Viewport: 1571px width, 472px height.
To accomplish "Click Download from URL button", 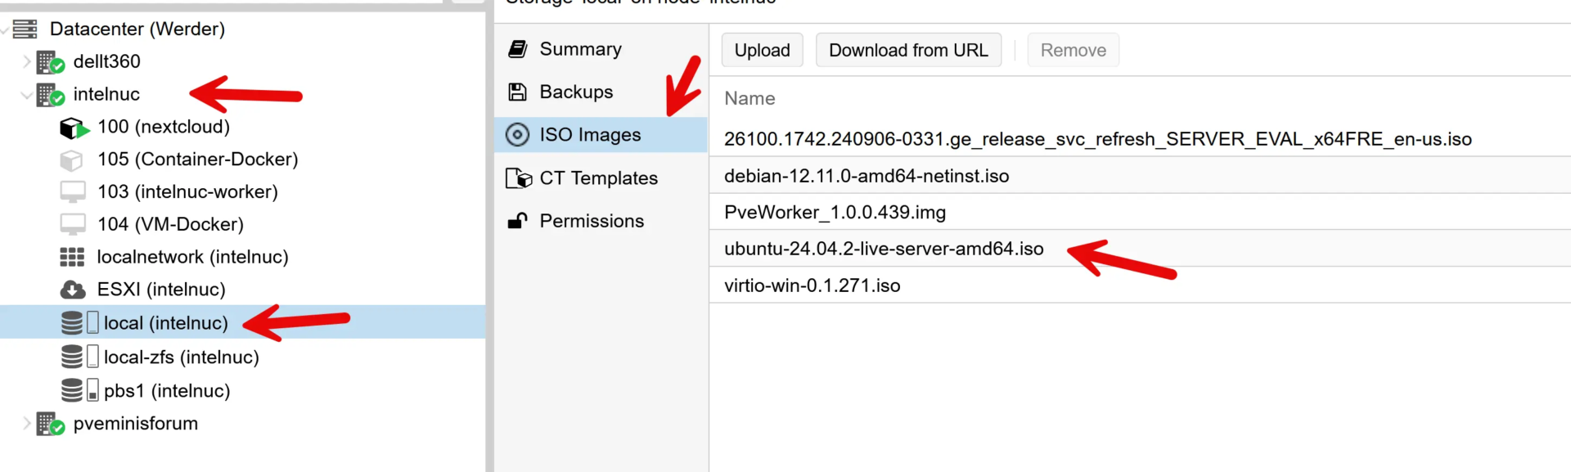I will (x=908, y=51).
